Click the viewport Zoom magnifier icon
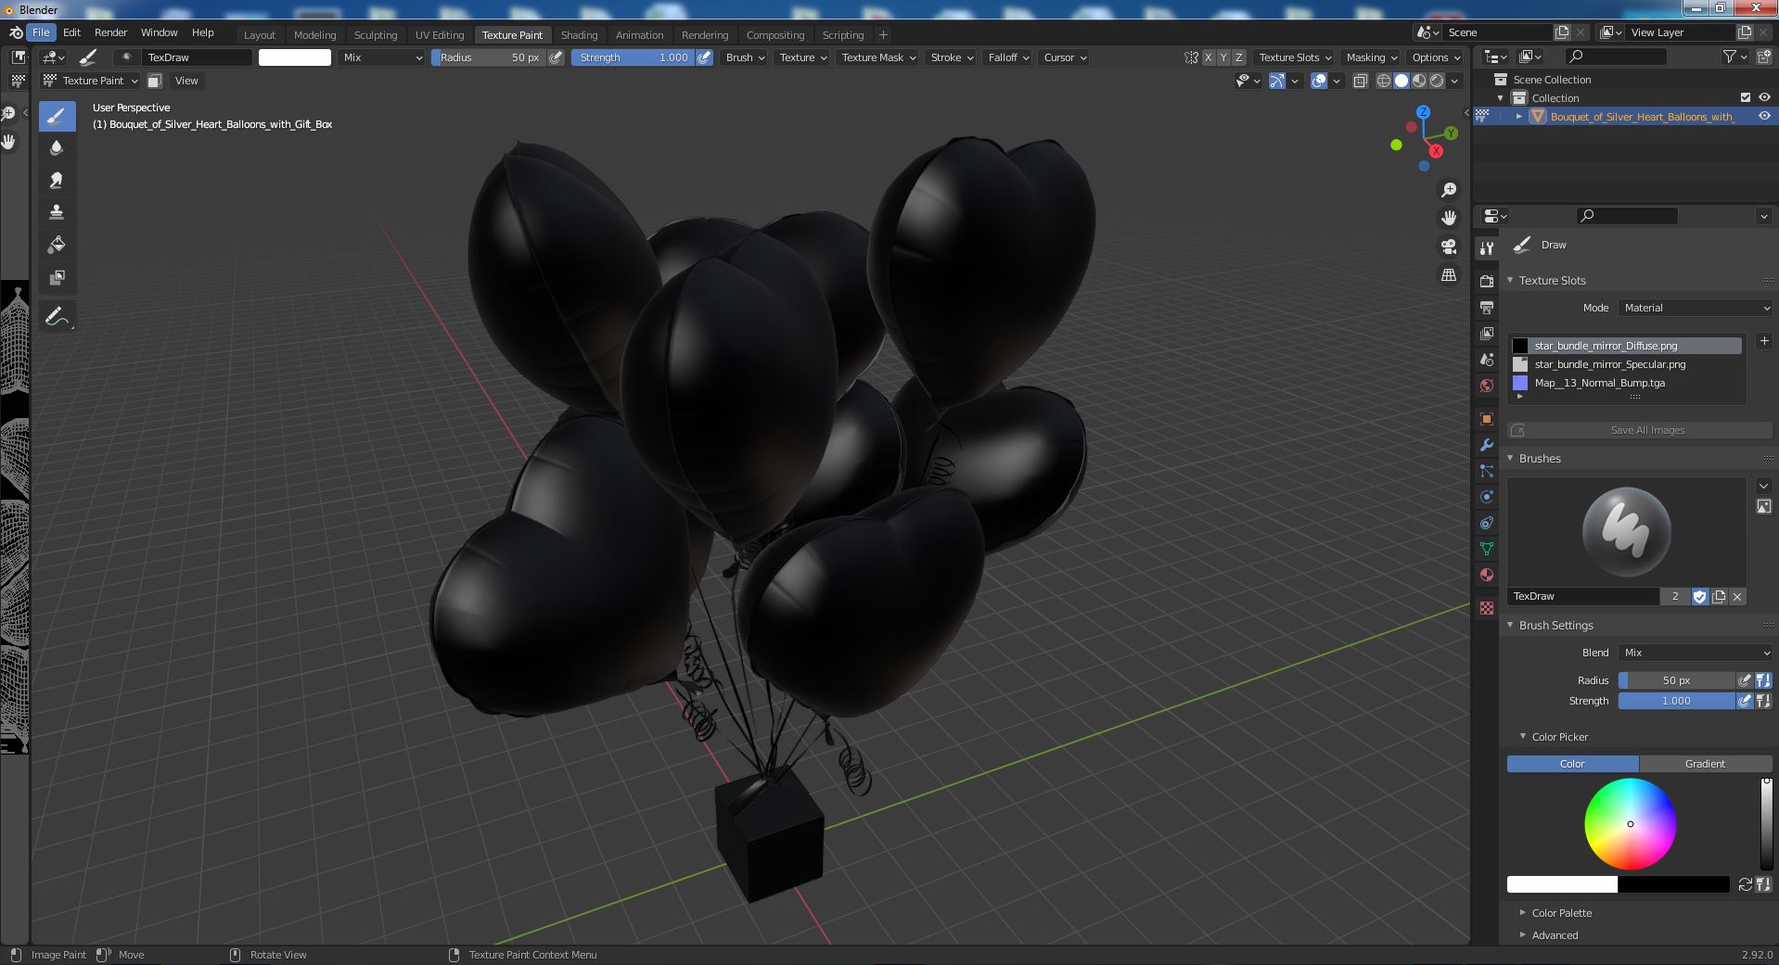 [1449, 190]
